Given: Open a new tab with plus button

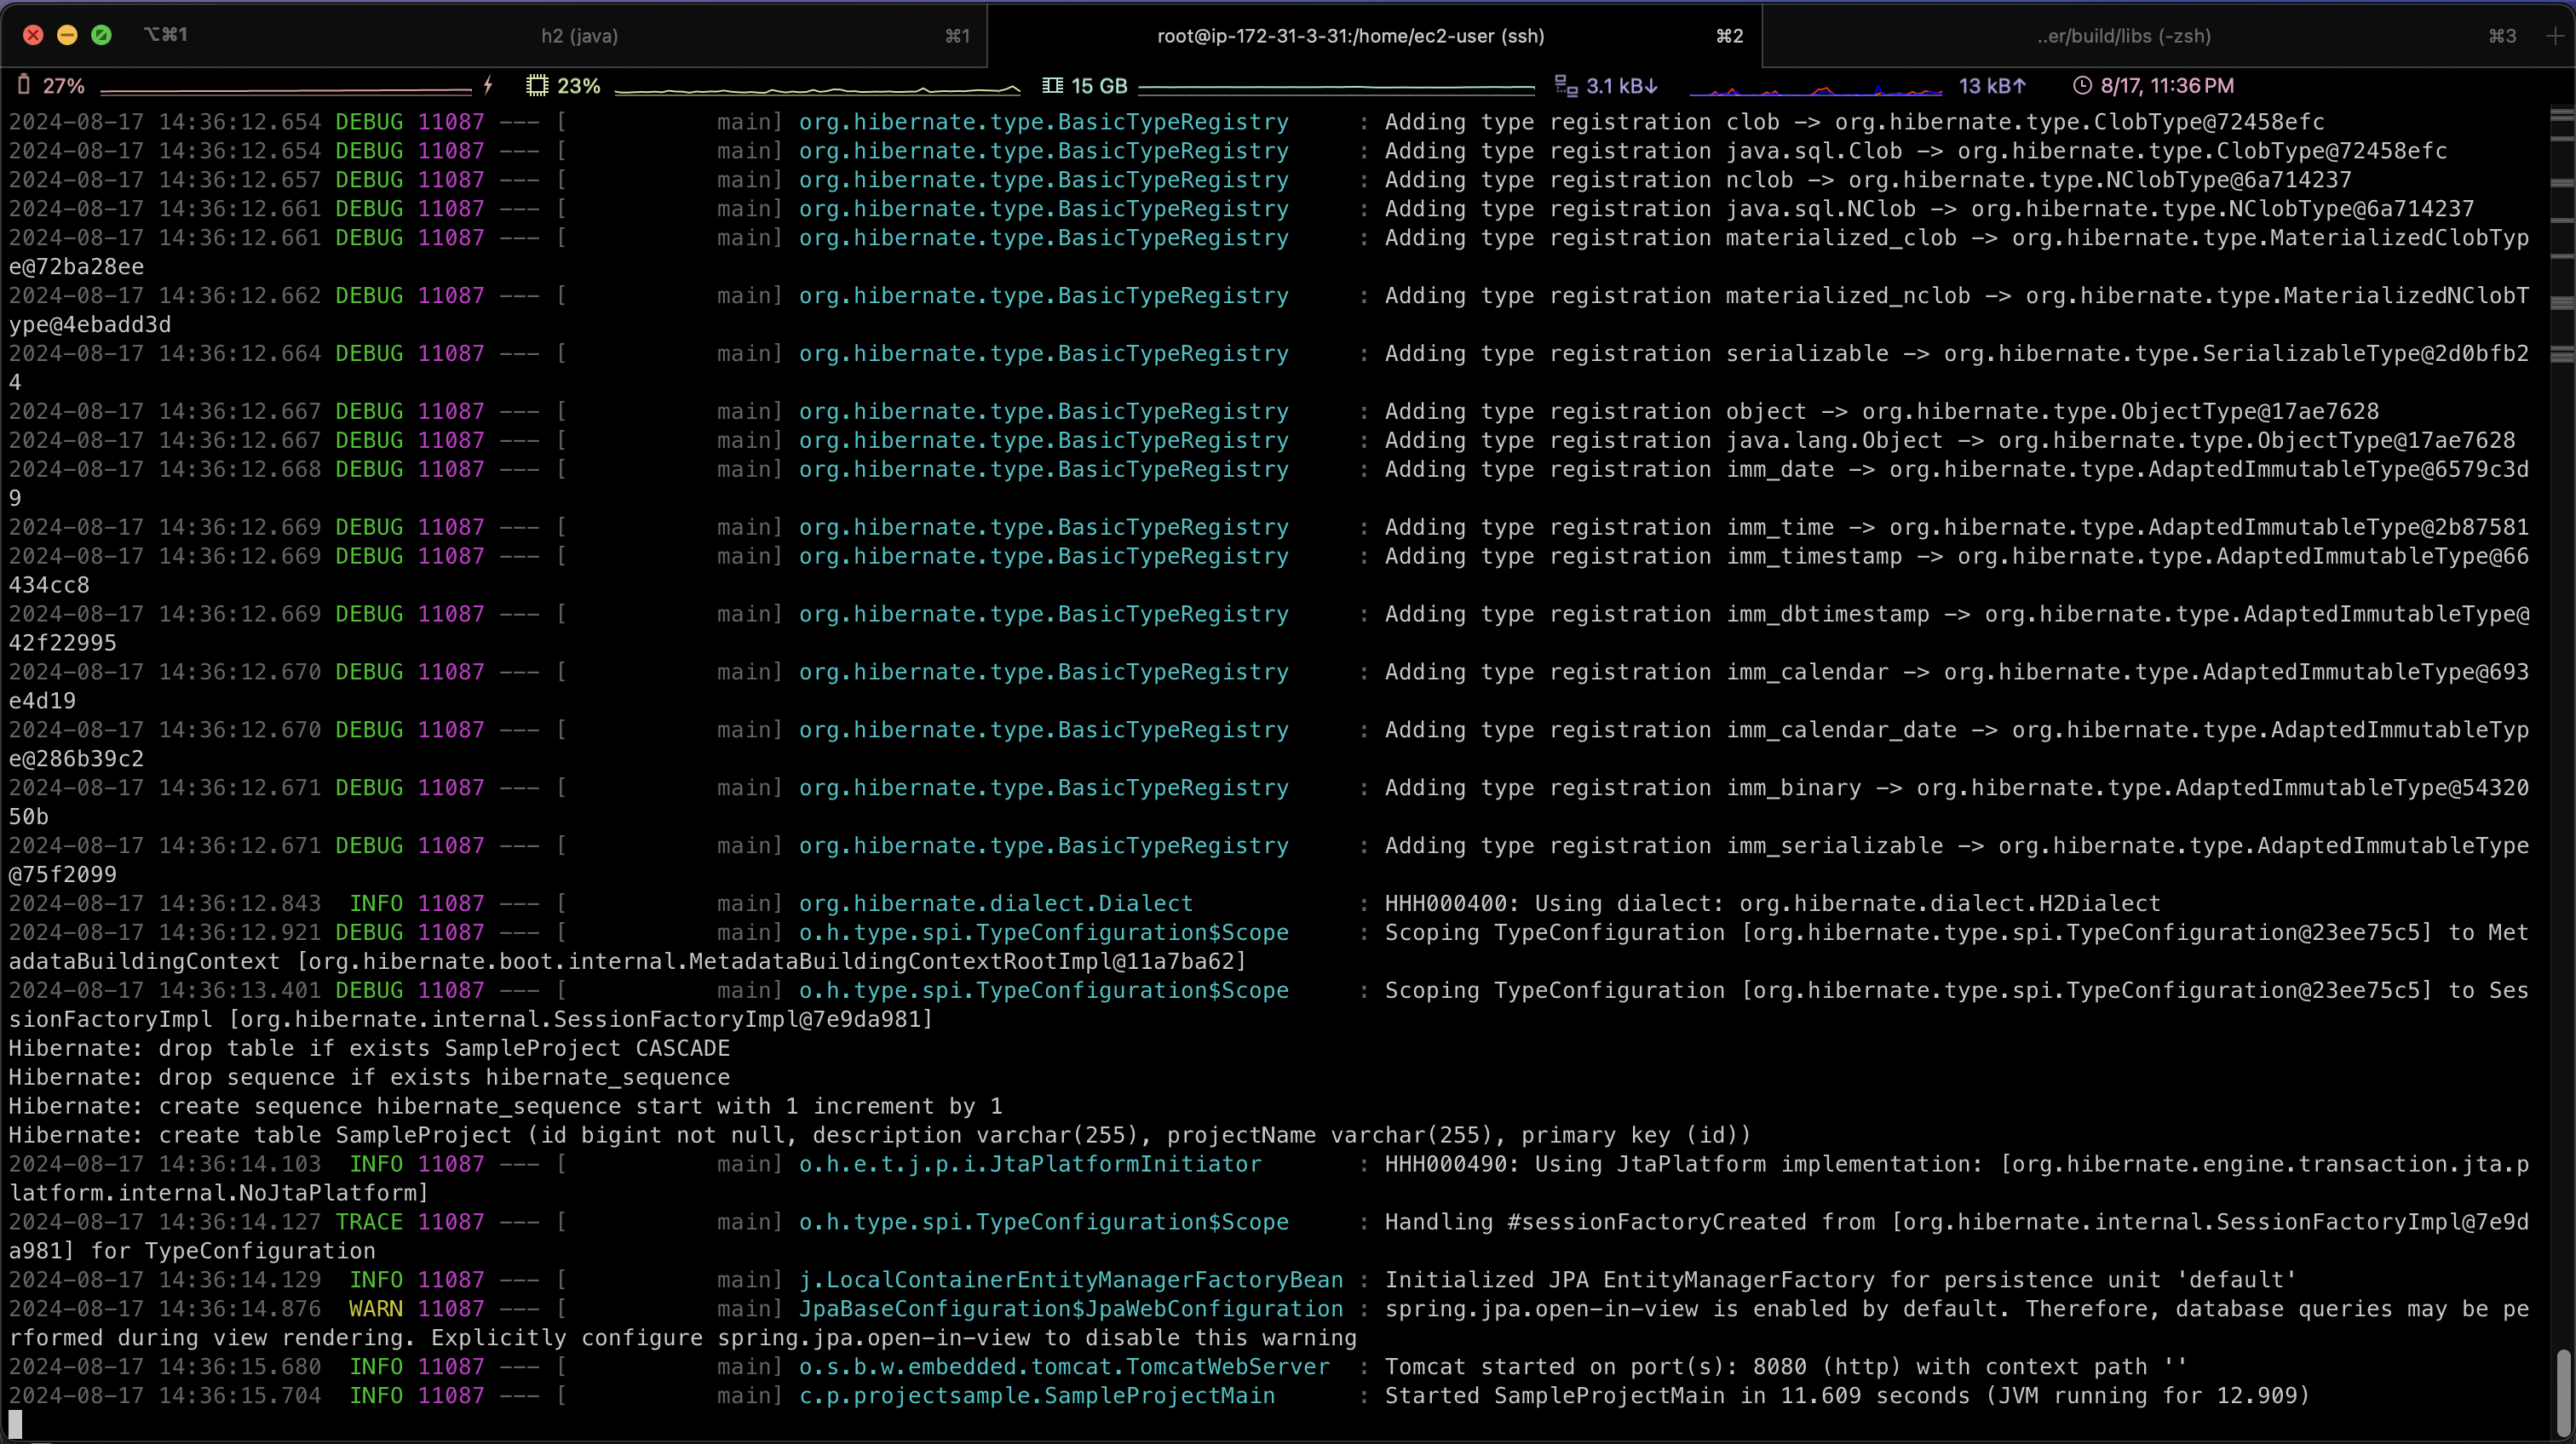Looking at the screenshot, I should [2555, 36].
